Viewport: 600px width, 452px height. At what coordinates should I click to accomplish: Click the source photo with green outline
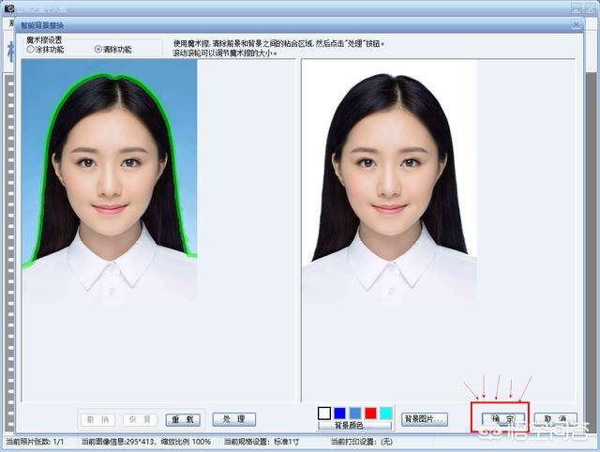tap(109, 182)
